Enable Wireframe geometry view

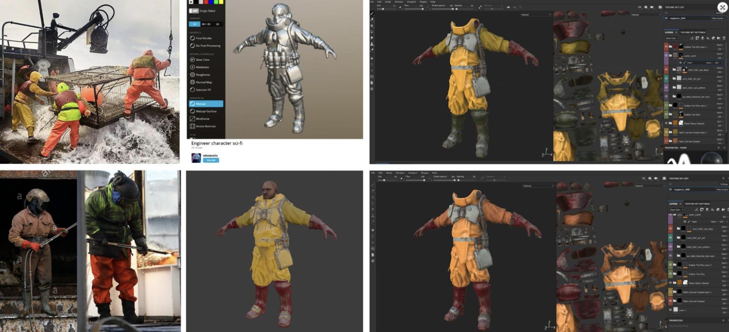202,119
